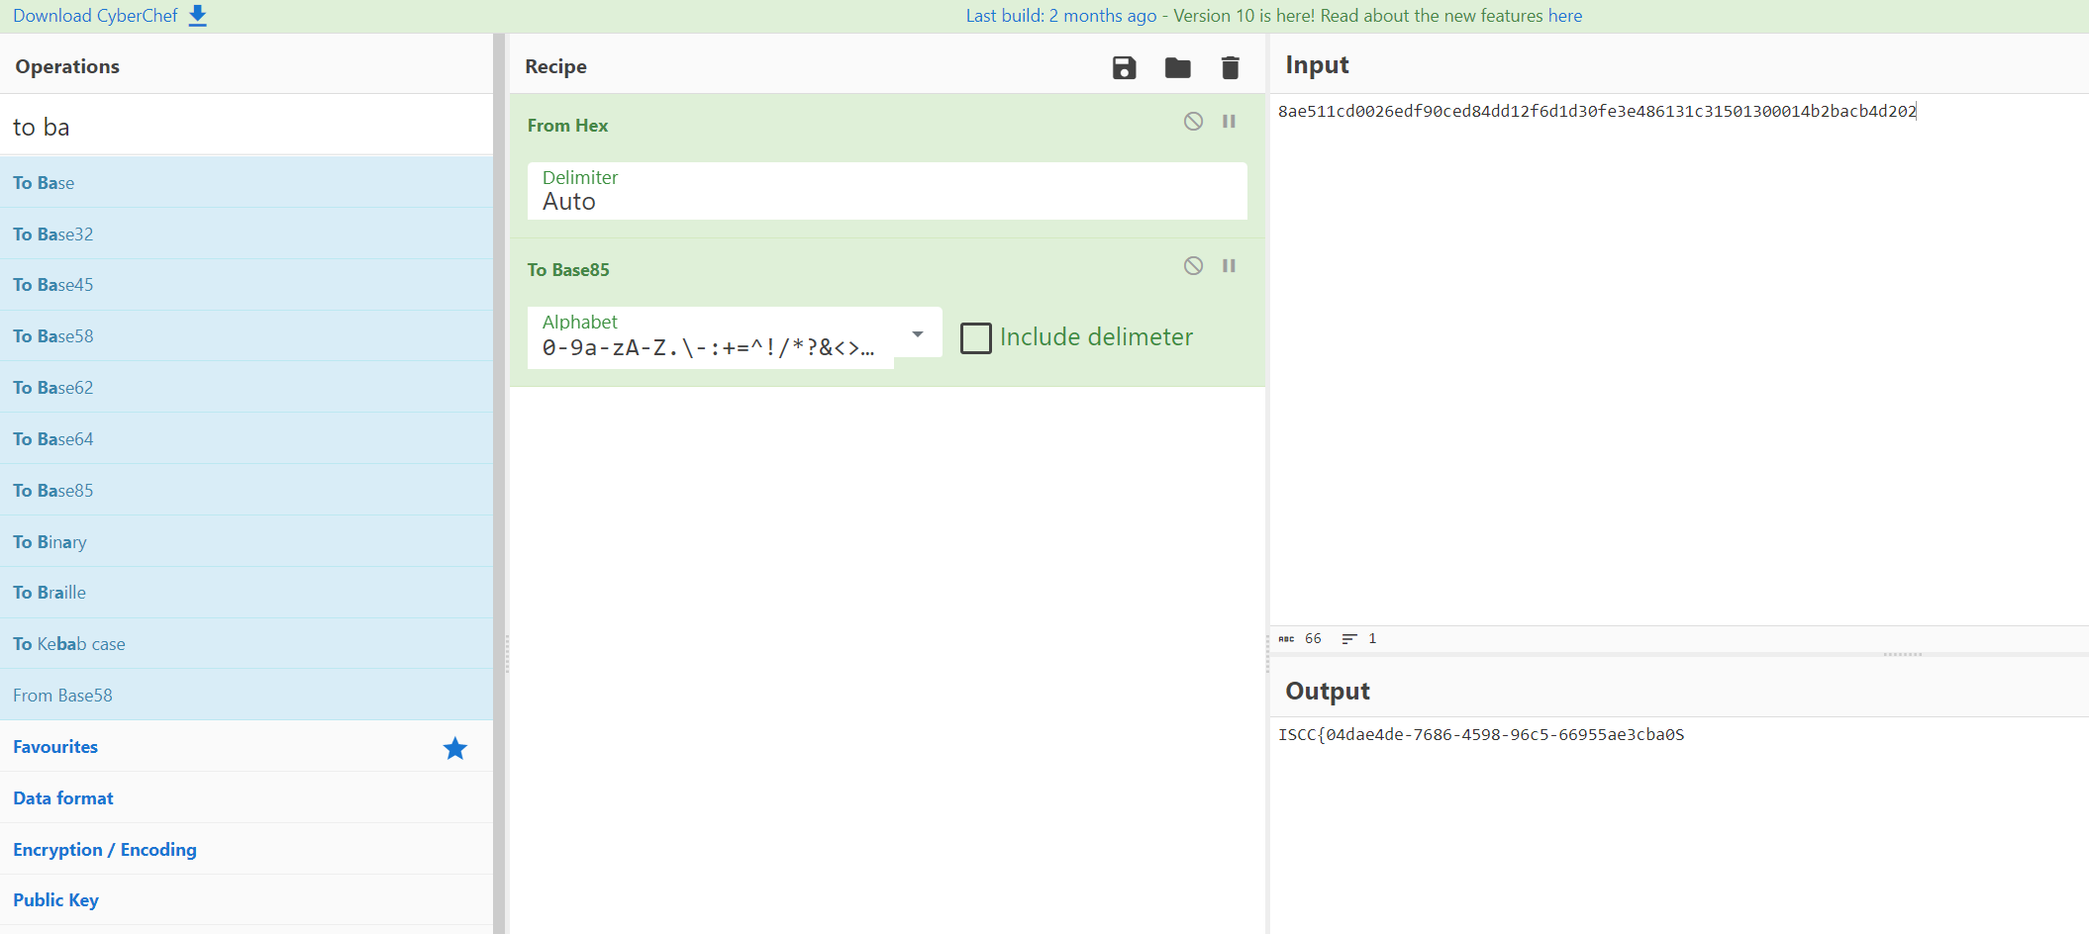Image resolution: width=2089 pixels, height=934 pixels.
Task: Click the Operations panel heading
Action: [67, 66]
